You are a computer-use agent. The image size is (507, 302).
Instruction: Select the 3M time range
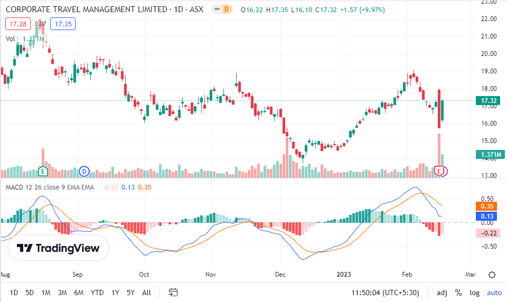(62, 292)
